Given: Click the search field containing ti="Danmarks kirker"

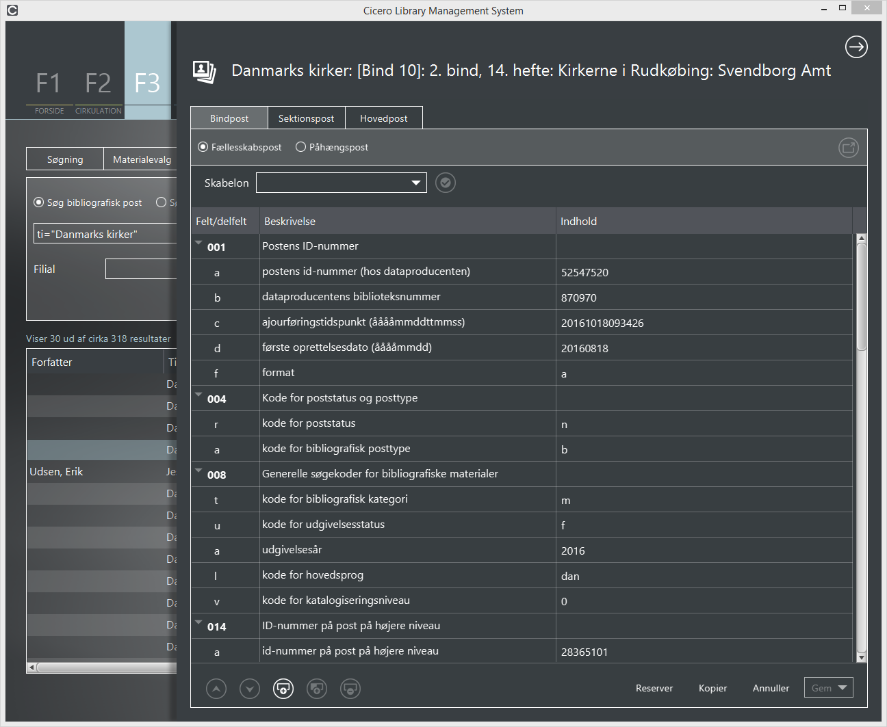Looking at the screenshot, I should point(105,234).
